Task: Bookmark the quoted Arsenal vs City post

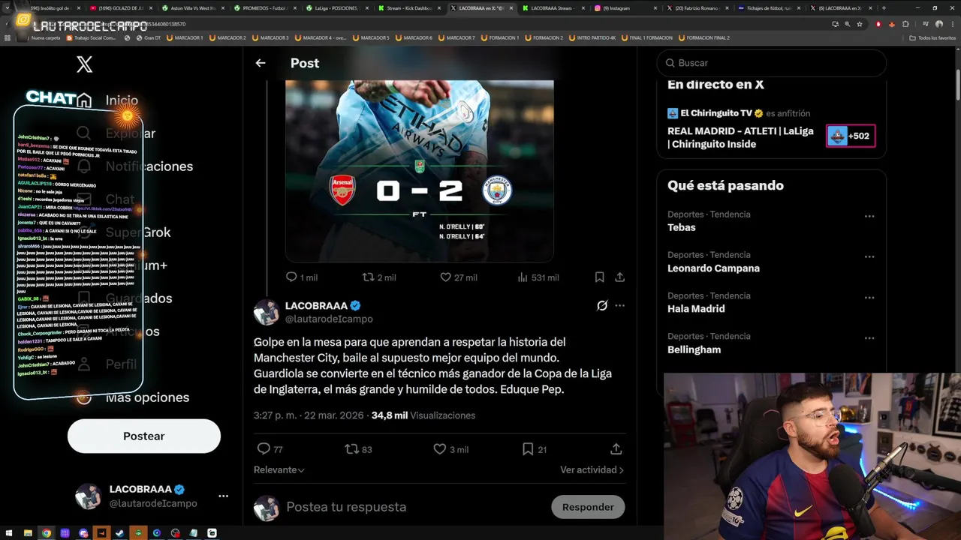Action: click(x=599, y=277)
